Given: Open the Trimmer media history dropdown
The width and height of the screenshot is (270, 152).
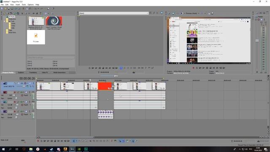Looking at the screenshot, I should click(x=147, y=13).
